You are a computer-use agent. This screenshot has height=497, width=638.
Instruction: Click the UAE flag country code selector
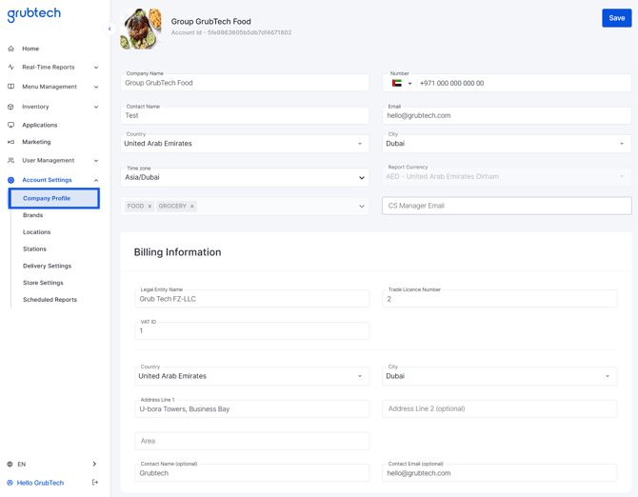point(402,84)
